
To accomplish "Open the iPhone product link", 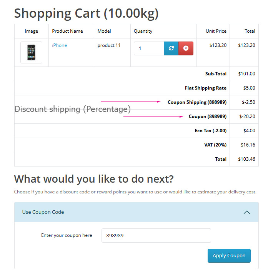I will click(60, 45).
